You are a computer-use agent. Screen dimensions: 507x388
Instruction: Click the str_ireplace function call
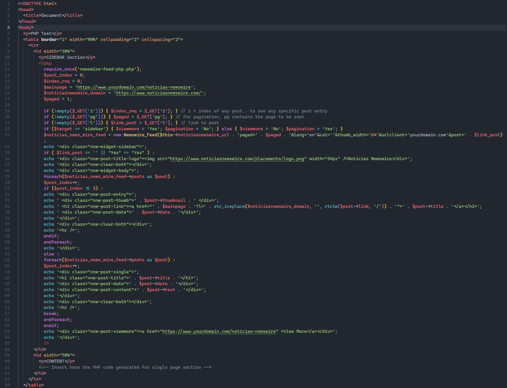tap(229, 206)
